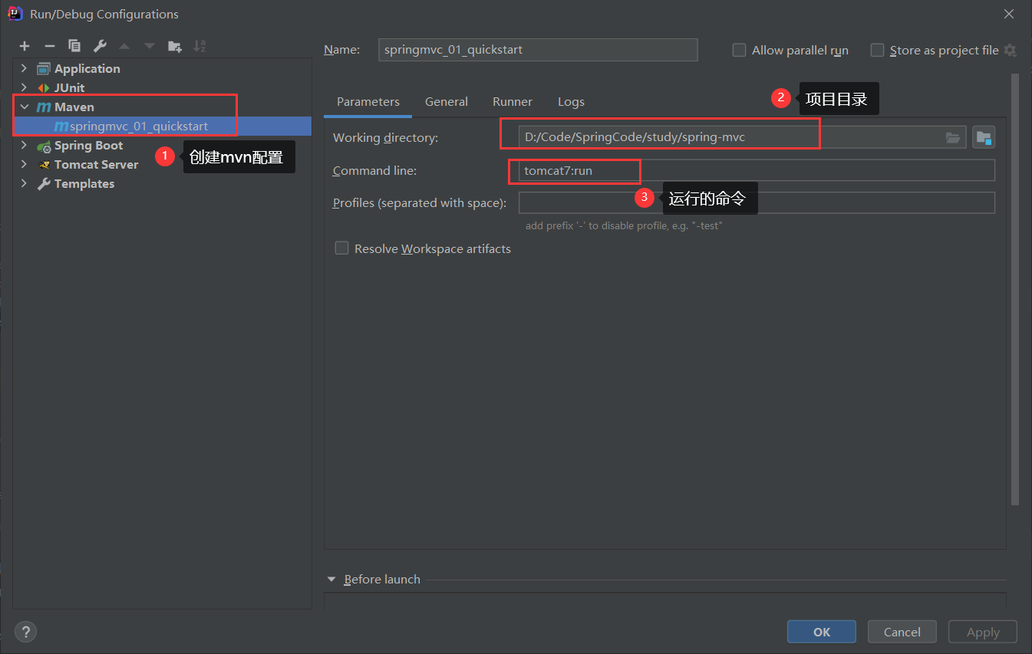Viewport: 1032px width, 654px height.
Task: Open the Logs tab
Action: pos(571,102)
